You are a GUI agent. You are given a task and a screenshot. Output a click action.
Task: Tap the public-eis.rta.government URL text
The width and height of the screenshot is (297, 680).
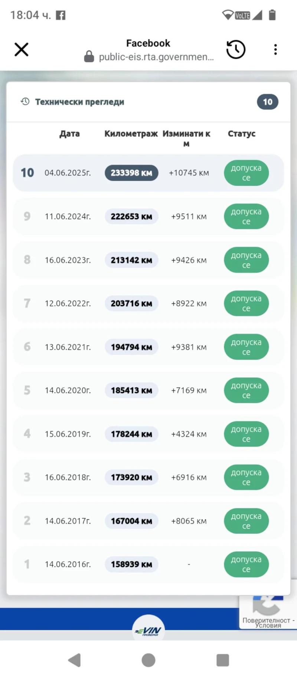point(156,57)
